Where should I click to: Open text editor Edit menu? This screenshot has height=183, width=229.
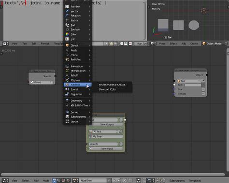click(x=34, y=43)
